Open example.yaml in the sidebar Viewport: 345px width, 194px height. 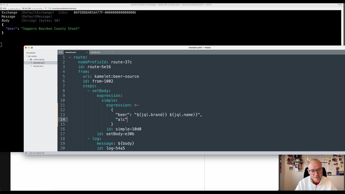[39, 63]
